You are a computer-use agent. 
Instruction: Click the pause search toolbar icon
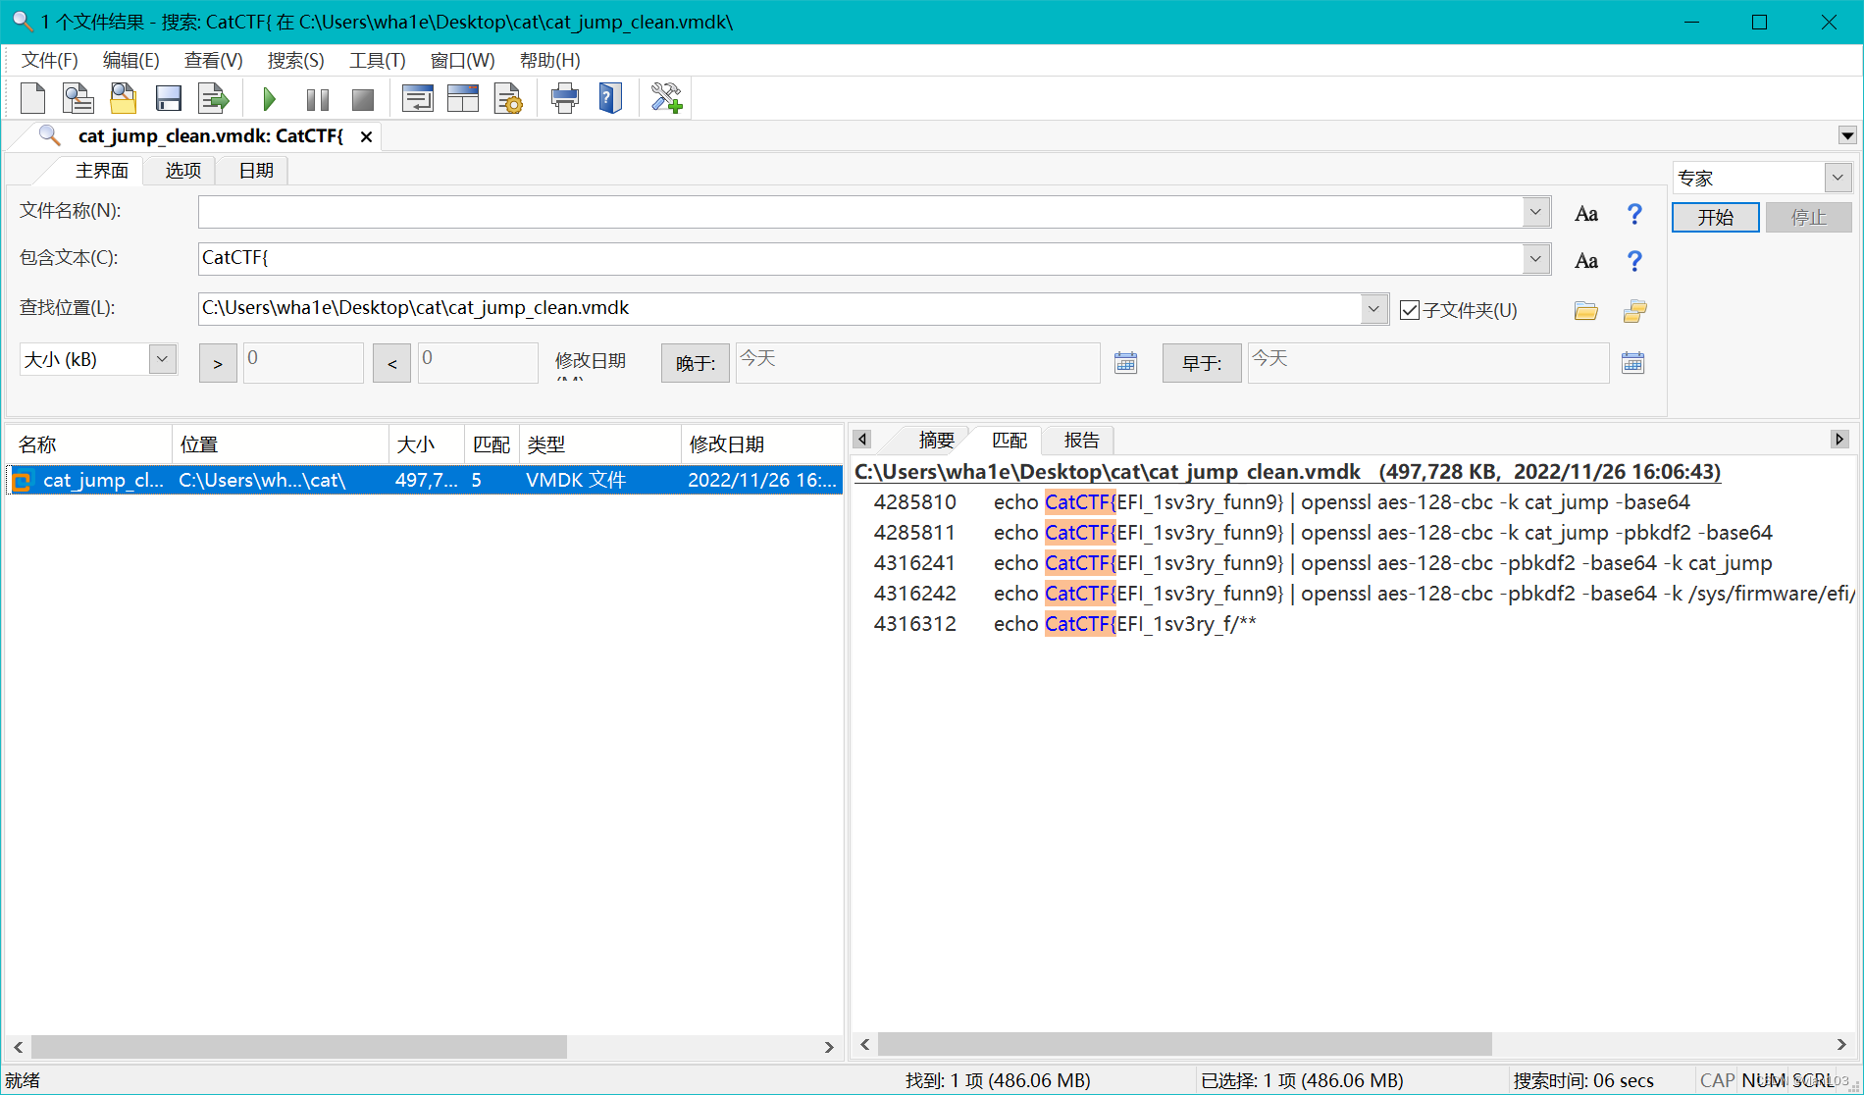[x=317, y=99]
